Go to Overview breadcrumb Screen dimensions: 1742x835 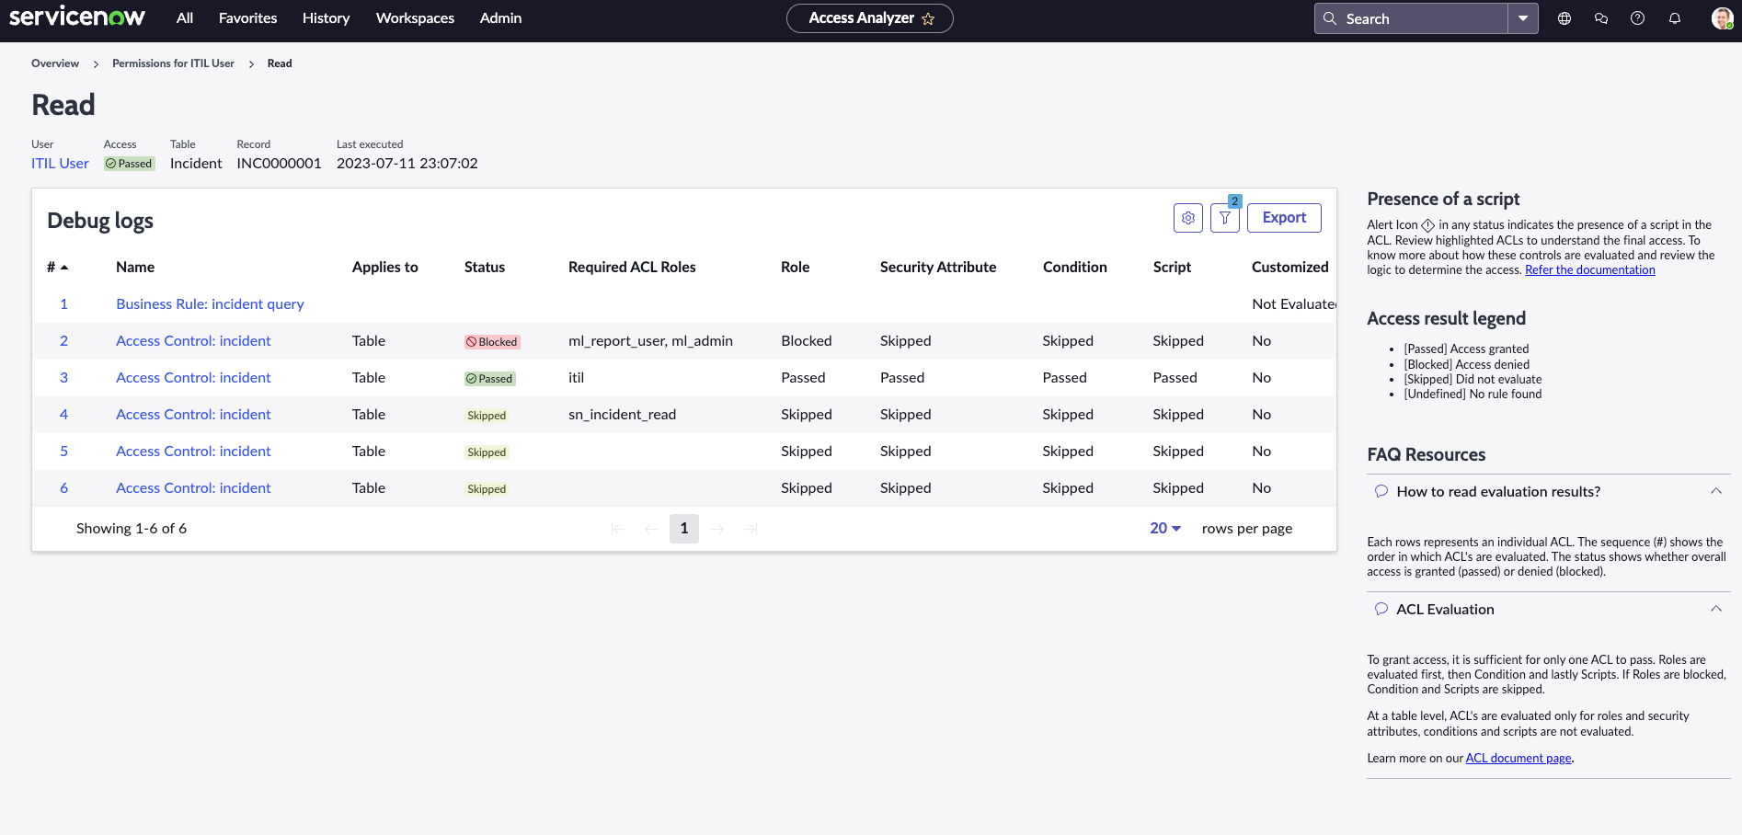[x=55, y=63]
